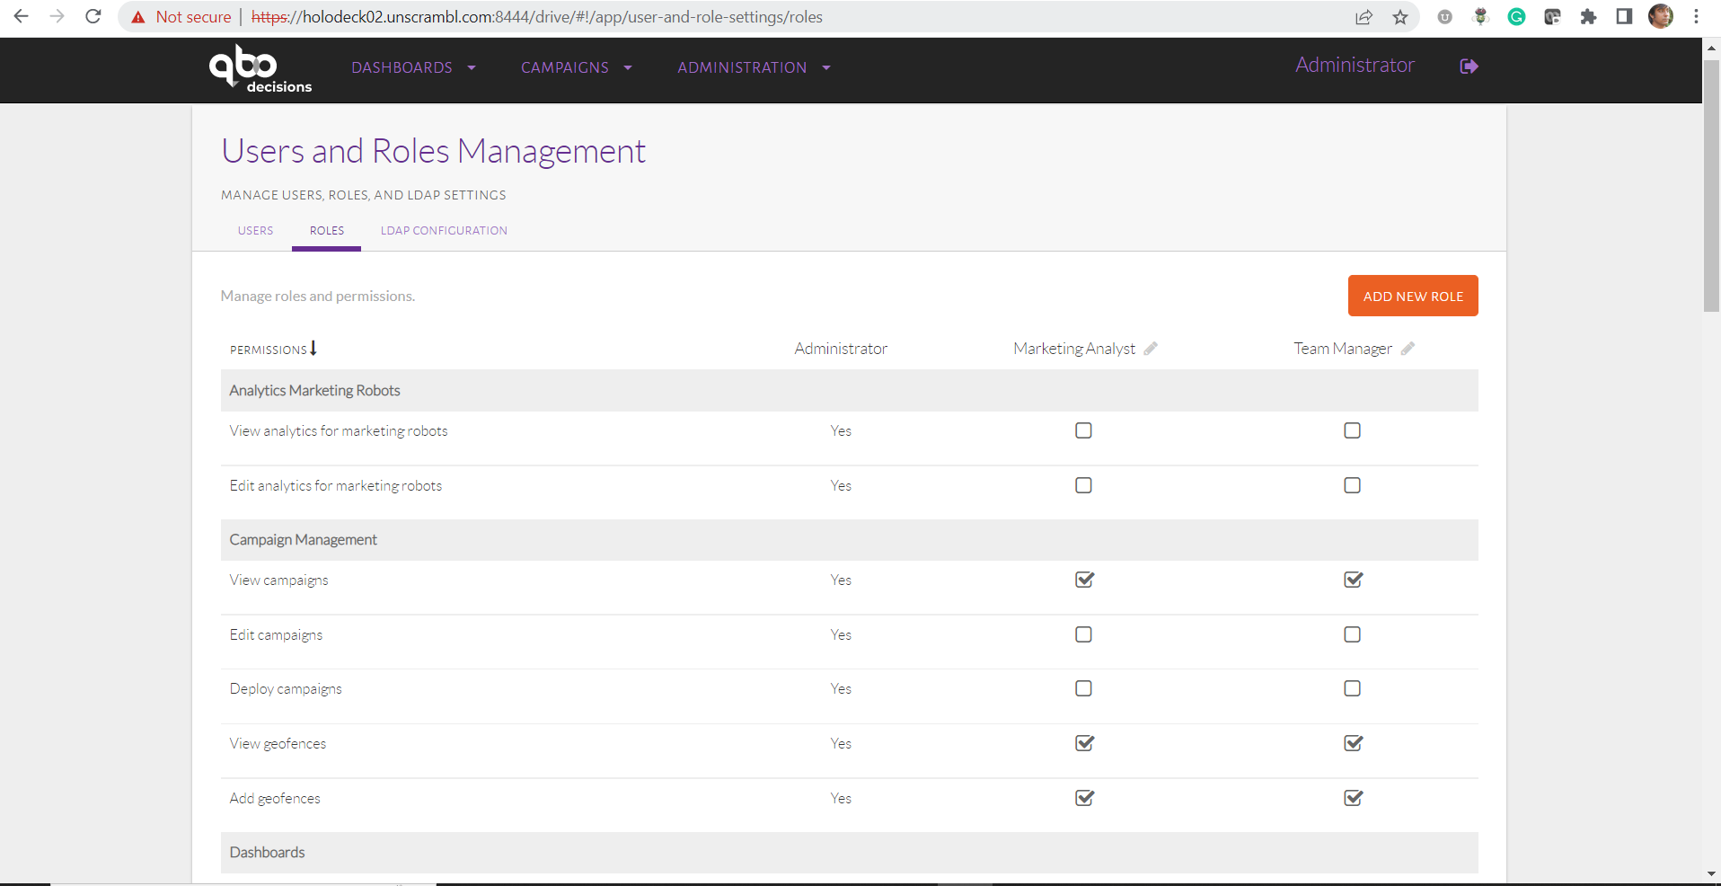Click the Administrator column header
This screenshot has width=1721, height=886.
[841, 349]
